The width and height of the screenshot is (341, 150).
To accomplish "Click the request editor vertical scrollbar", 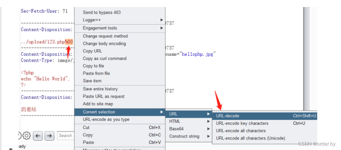I will (306, 59).
